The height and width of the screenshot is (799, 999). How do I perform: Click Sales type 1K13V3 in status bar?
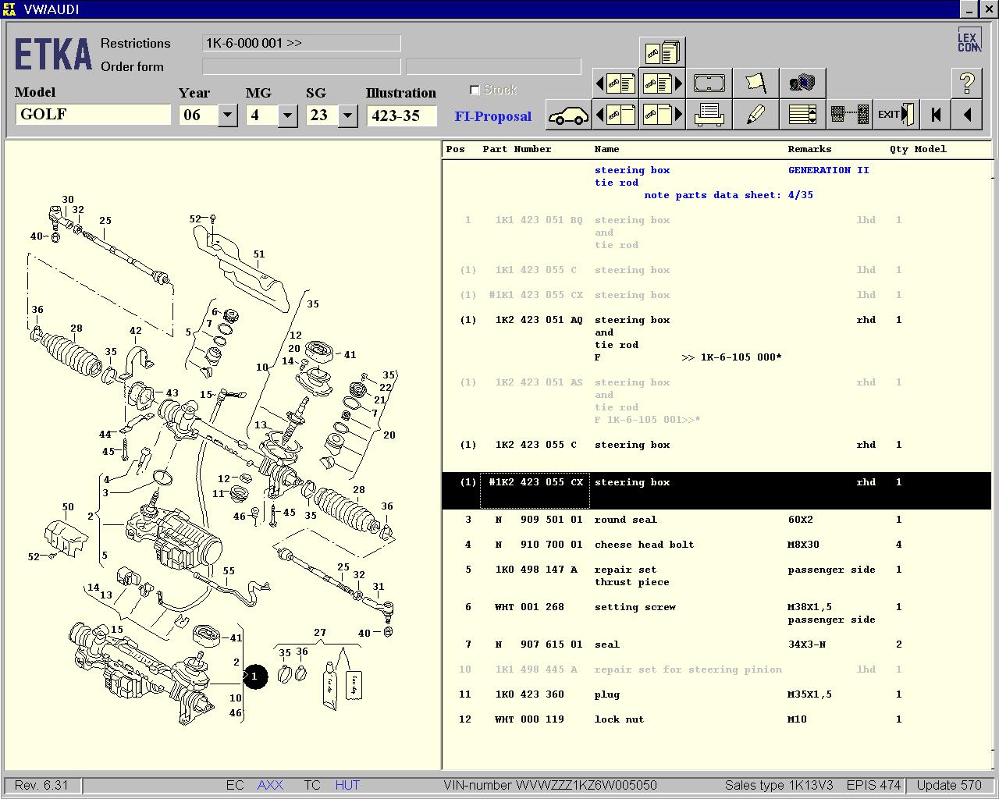click(x=778, y=785)
